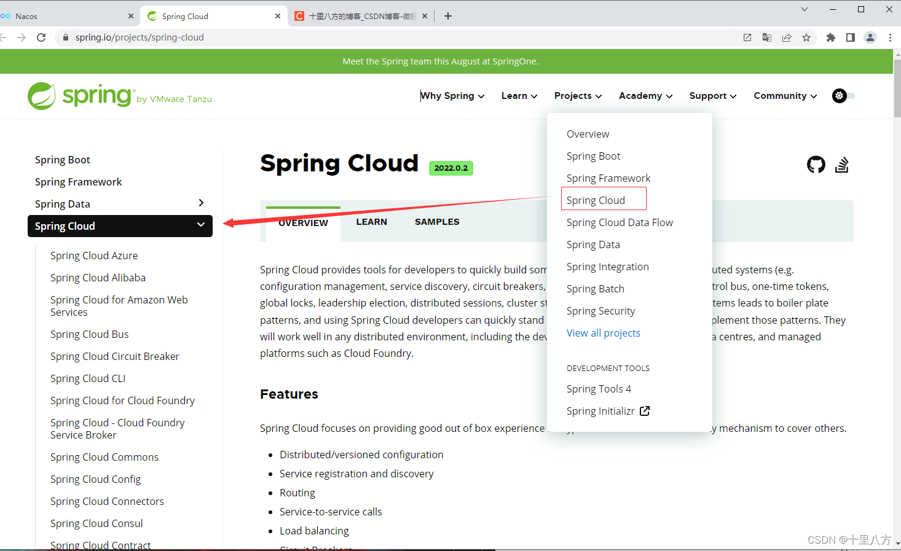Open Spring Framework in the sidebar
The height and width of the screenshot is (551, 901).
point(79,182)
